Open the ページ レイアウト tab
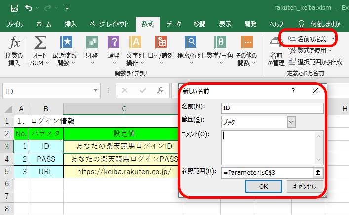Viewport: 349px width, 215px height. point(109,24)
